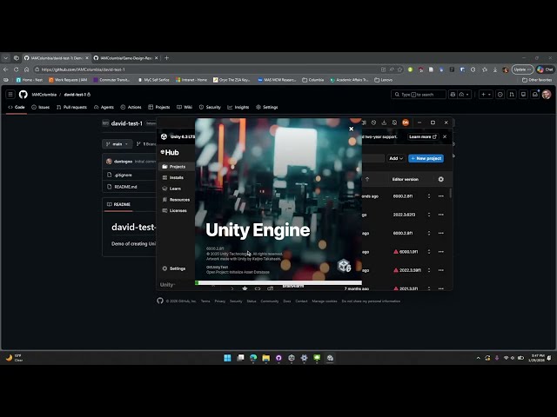This screenshot has width=557, height=417.
Task: Open GitHub pull requests header icon
Action: tap(512, 95)
